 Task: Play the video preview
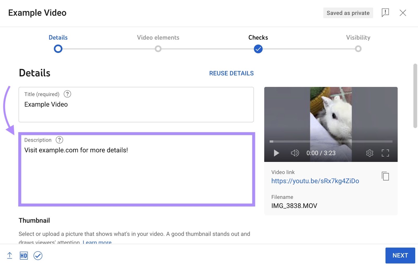click(x=276, y=153)
